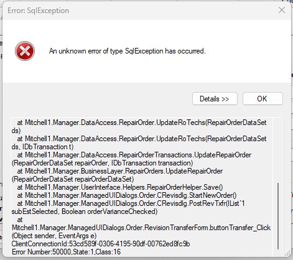This screenshot has width=293, height=260.
Task: Click the red error X icon
Action: click(x=25, y=51)
